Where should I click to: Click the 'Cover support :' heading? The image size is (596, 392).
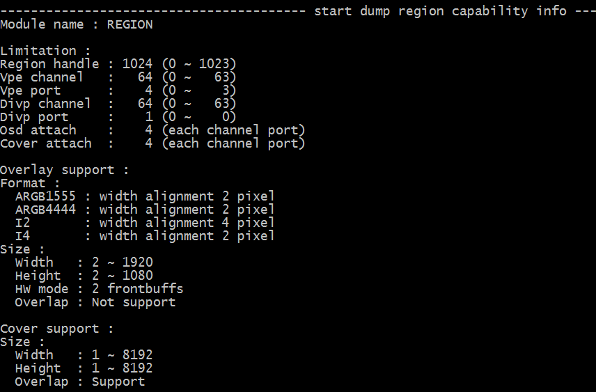(57, 329)
